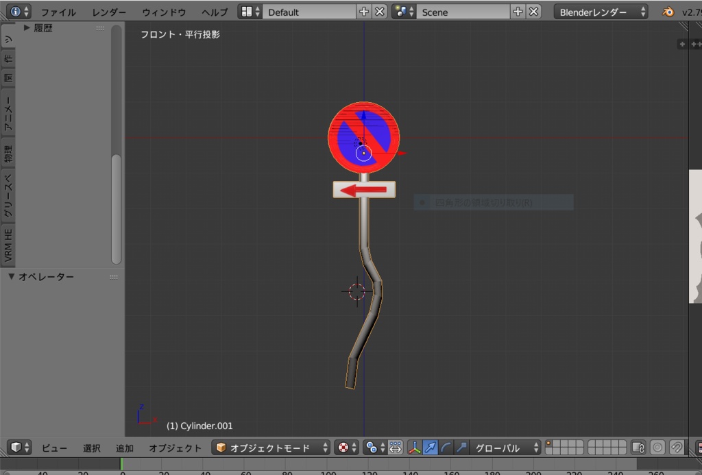The image size is (702, 475).
Task: Select the red arrow sign plate
Action: tap(364, 189)
